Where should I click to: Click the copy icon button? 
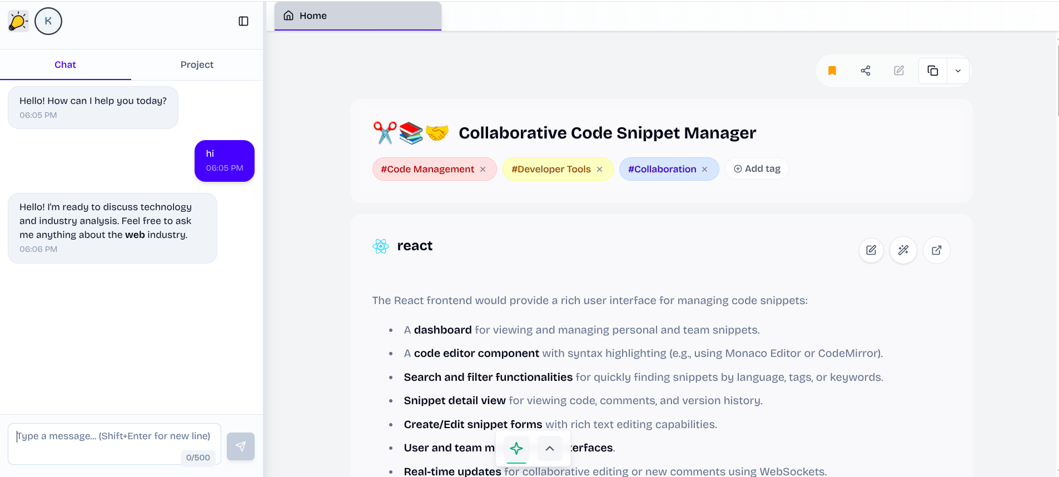point(933,71)
